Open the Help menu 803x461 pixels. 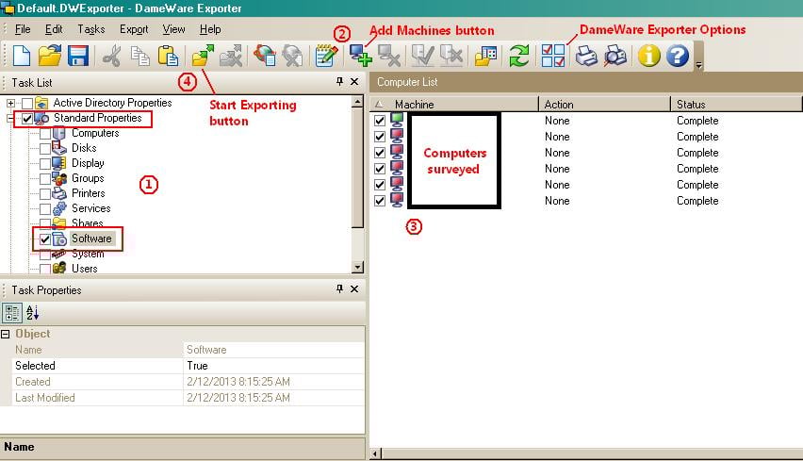click(210, 29)
